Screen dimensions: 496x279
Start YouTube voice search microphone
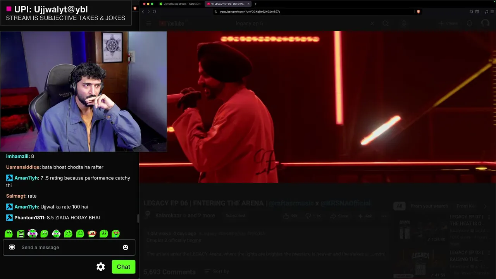tap(404, 24)
